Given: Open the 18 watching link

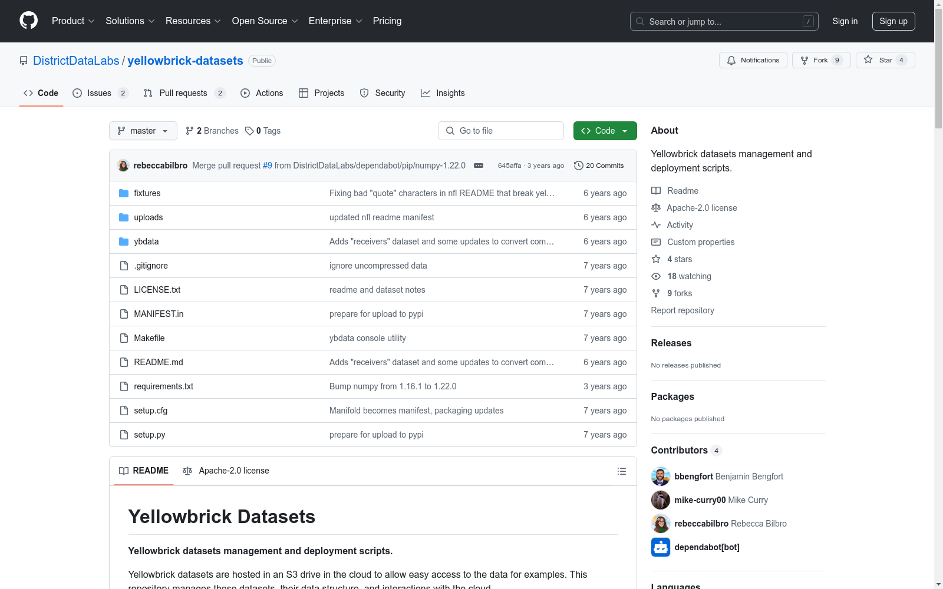Looking at the screenshot, I should (x=689, y=276).
